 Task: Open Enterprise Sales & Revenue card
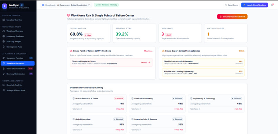[x=157, y=124]
